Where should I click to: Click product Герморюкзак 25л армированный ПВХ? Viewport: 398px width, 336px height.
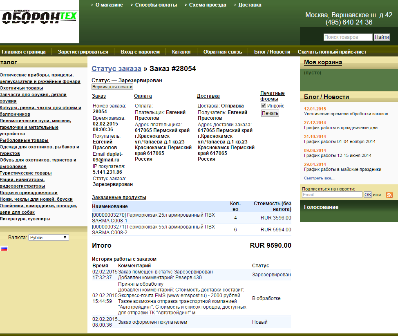153,218
